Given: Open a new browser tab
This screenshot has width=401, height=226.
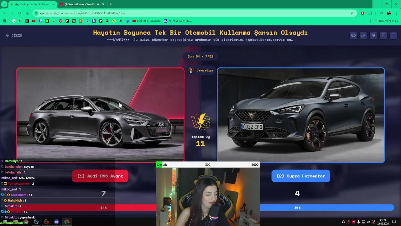Looking at the screenshot, I should pos(111,4).
